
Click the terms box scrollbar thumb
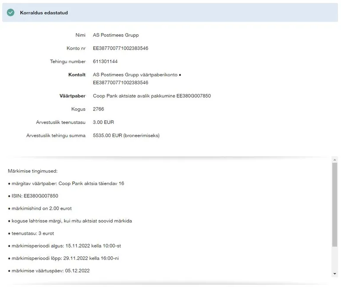click(335, 204)
